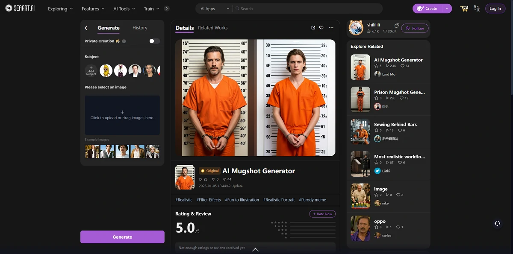
Task: Open the floating chat support icon
Action: pos(497,223)
